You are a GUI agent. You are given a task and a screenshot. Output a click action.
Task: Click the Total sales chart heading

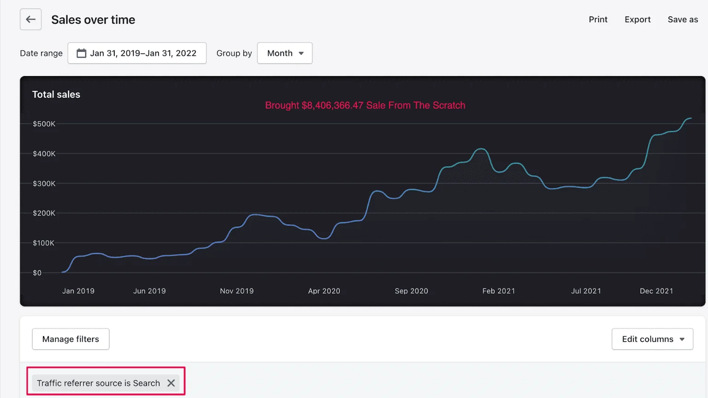pyautogui.click(x=56, y=94)
